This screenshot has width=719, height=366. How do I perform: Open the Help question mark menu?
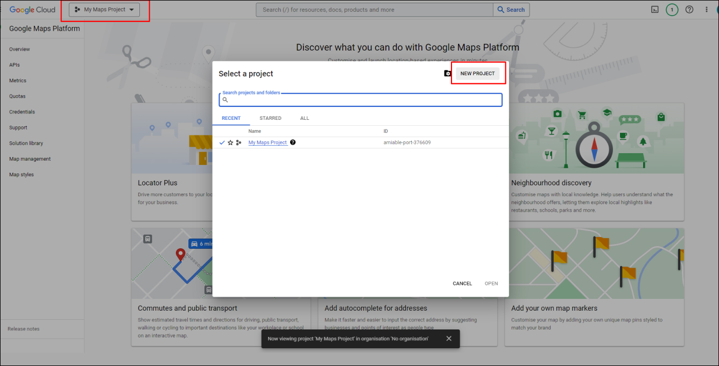click(689, 10)
